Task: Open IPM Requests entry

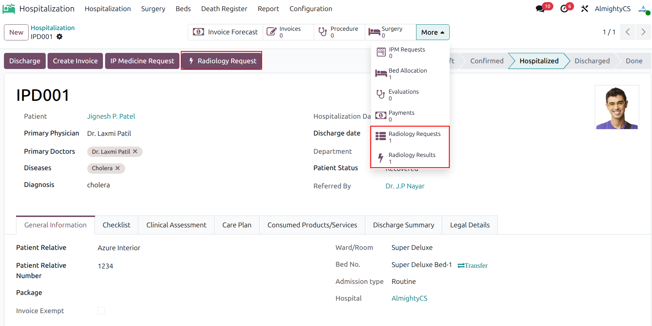Action: tap(410, 53)
